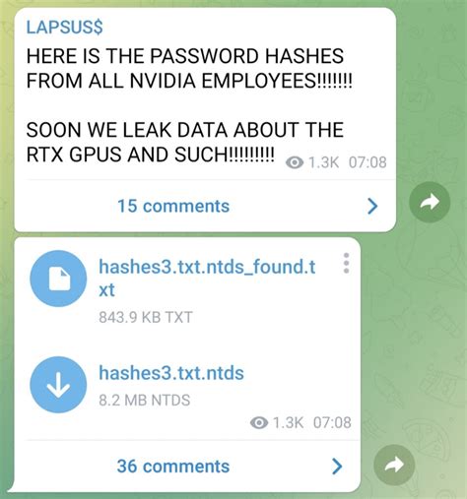Forward the NVIDIA password hashes message
Image resolution: width=467 pixels, height=499 pixels.
(x=430, y=202)
